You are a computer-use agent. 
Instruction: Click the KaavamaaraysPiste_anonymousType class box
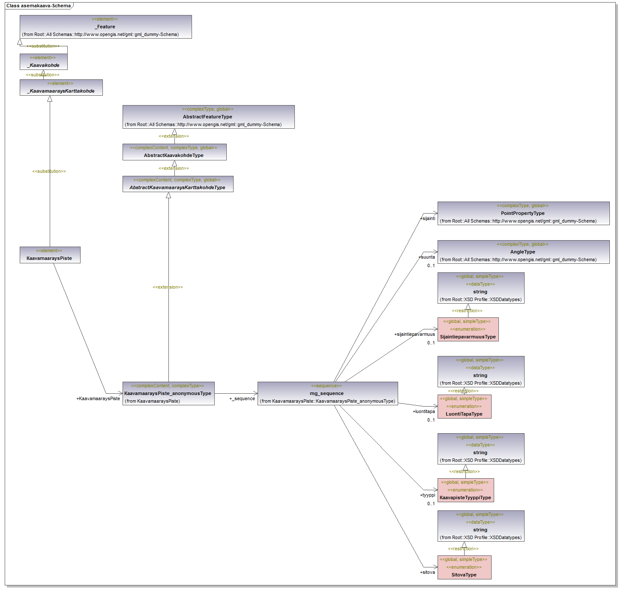(168, 394)
